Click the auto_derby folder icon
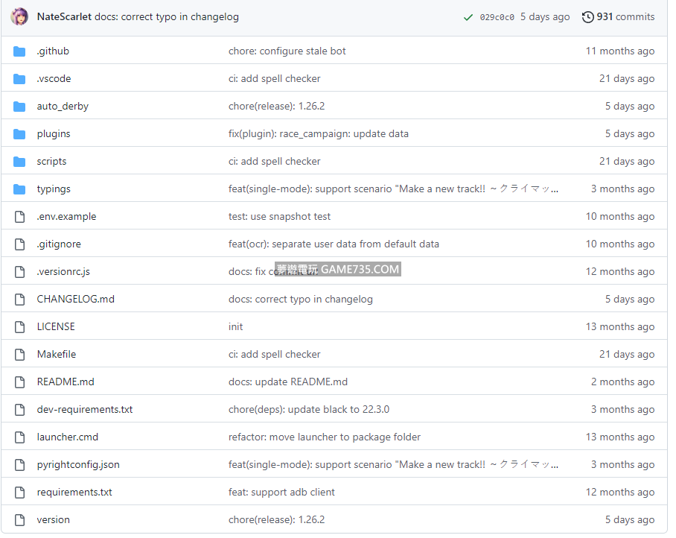 coord(19,107)
